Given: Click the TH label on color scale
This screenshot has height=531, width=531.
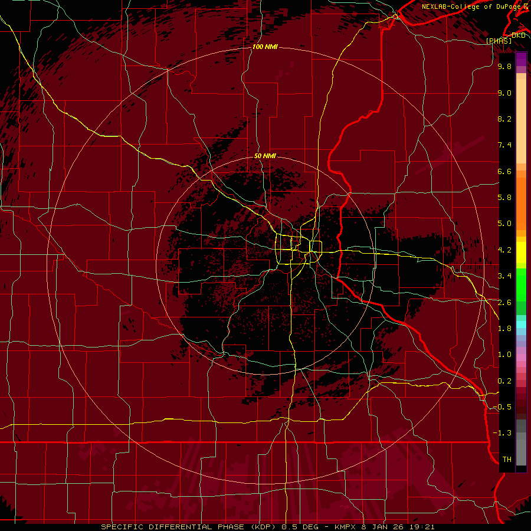Looking at the screenshot, I should (x=507, y=460).
